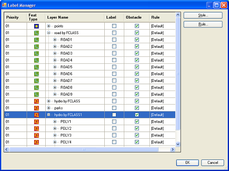This screenshot has width=229, height=171.
Task: Enable the Label checkbox for road by FCLASS
Action: click(114, 33)
